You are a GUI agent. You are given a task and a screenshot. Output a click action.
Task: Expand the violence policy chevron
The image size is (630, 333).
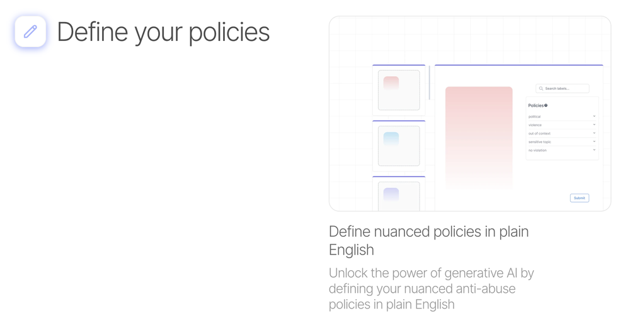594,124
